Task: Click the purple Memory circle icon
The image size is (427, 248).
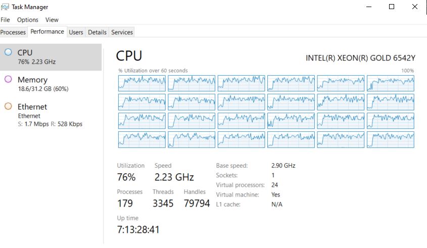Action: pos(8,79)
